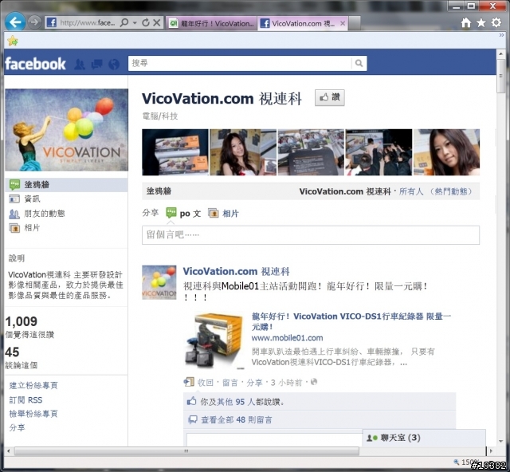The height and width of the screenshot is (472, 510).
Task: Open the third photo strip thumbnail
Action: click(x=311, y=152)
